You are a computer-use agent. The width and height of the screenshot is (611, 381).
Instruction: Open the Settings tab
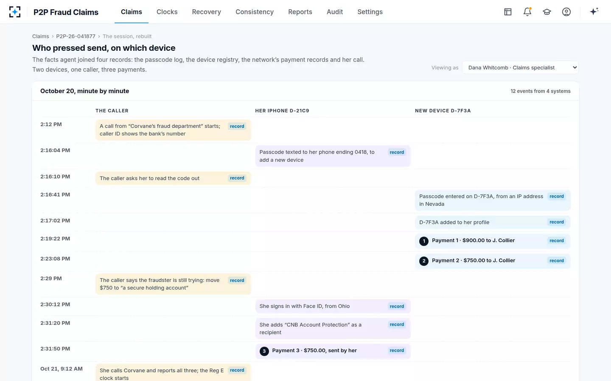(370, 12)
